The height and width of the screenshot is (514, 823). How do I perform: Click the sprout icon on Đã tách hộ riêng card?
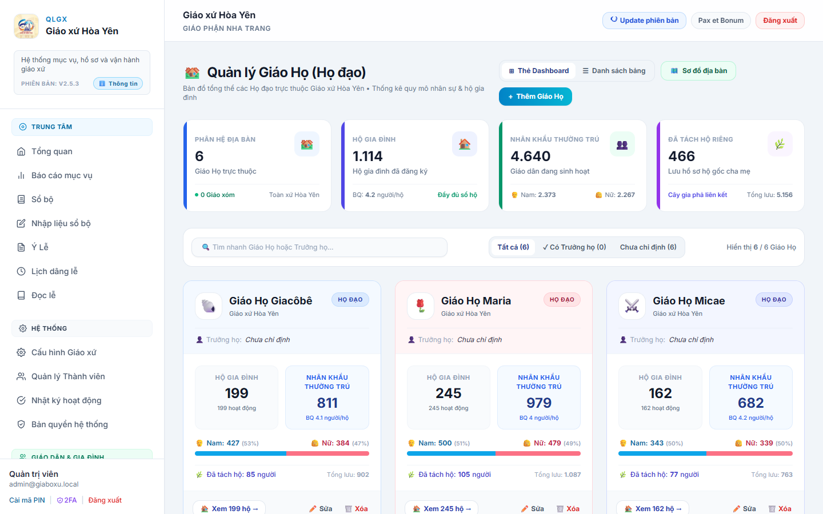pos(780,144)
